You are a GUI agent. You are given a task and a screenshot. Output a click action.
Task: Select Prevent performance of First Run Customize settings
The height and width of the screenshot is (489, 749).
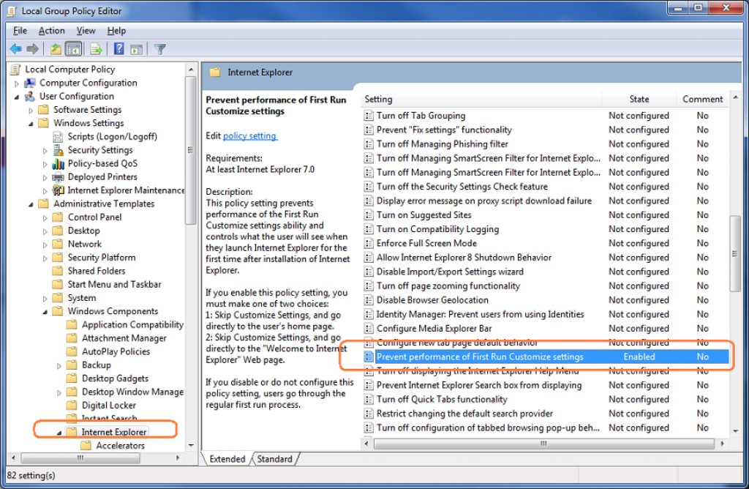(x=546, y=357)
